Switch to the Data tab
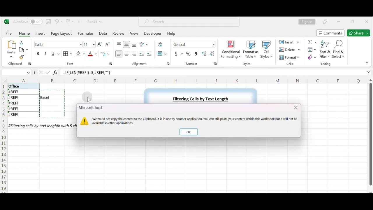The width and height of the screenshot is (373, 210). click(103, 33)
